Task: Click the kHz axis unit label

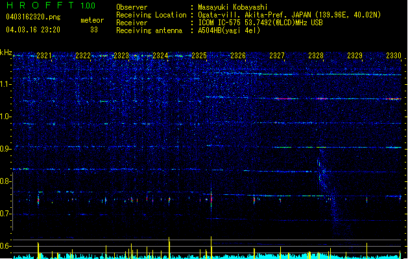Action: point(6,52)
